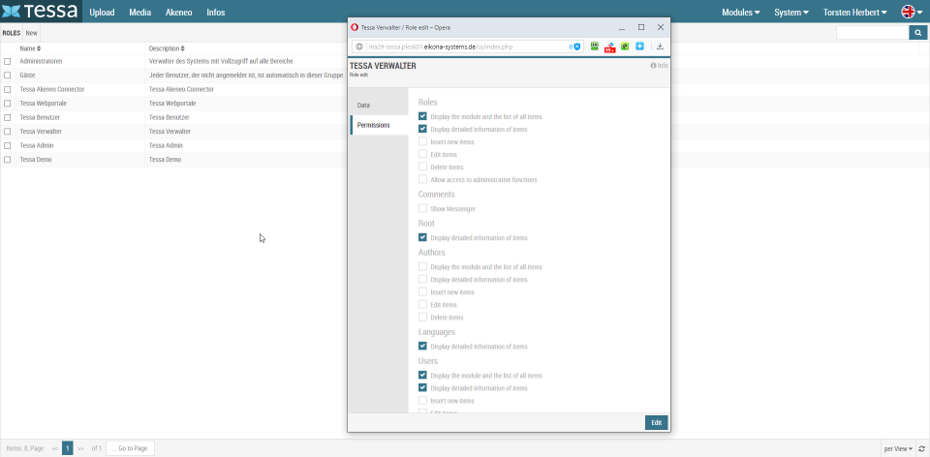Click page number 1 in the pagination
Viewport: 930px width, 457px height.
pyautogui.click(x=68, y=448)
